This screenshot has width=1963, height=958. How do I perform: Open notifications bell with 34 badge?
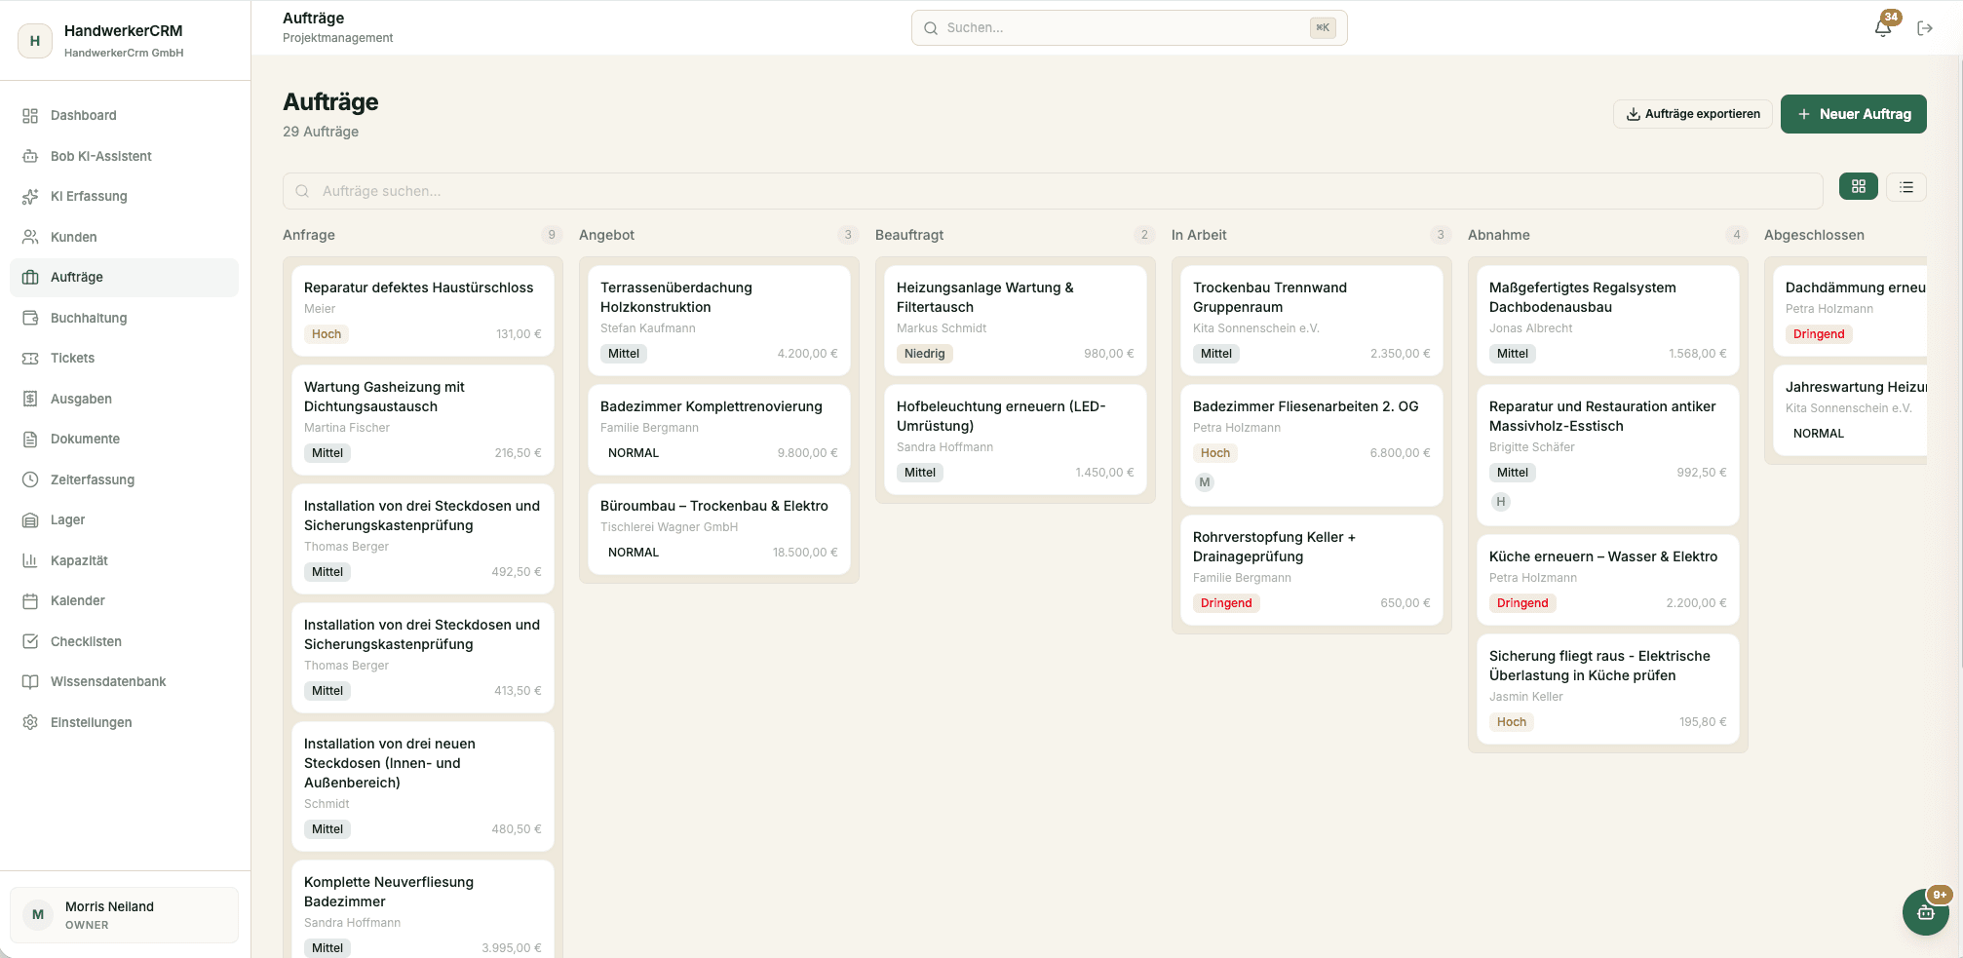pos(1883,27)
